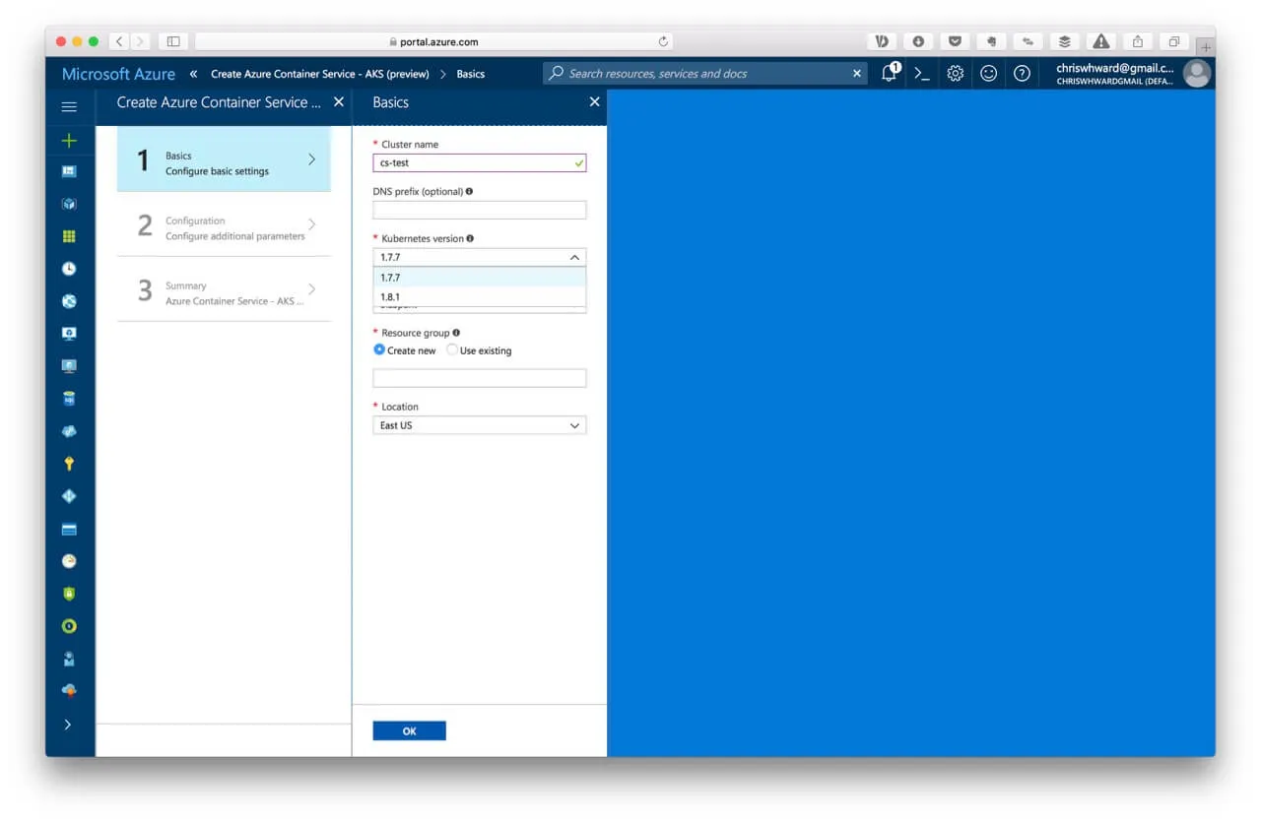Collapse breadcrumb with double chevron
The height and width of the screenshot is (822, 1261).
tap(193, 74)
